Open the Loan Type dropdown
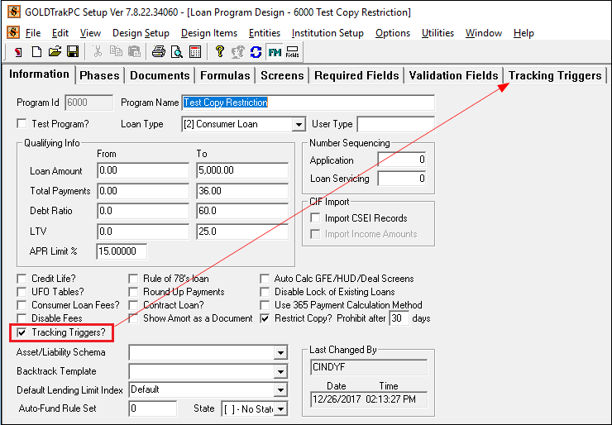Image resolution: width=612 pixels, height=425 pixels. pyautogui.click(x=299, y=125)
